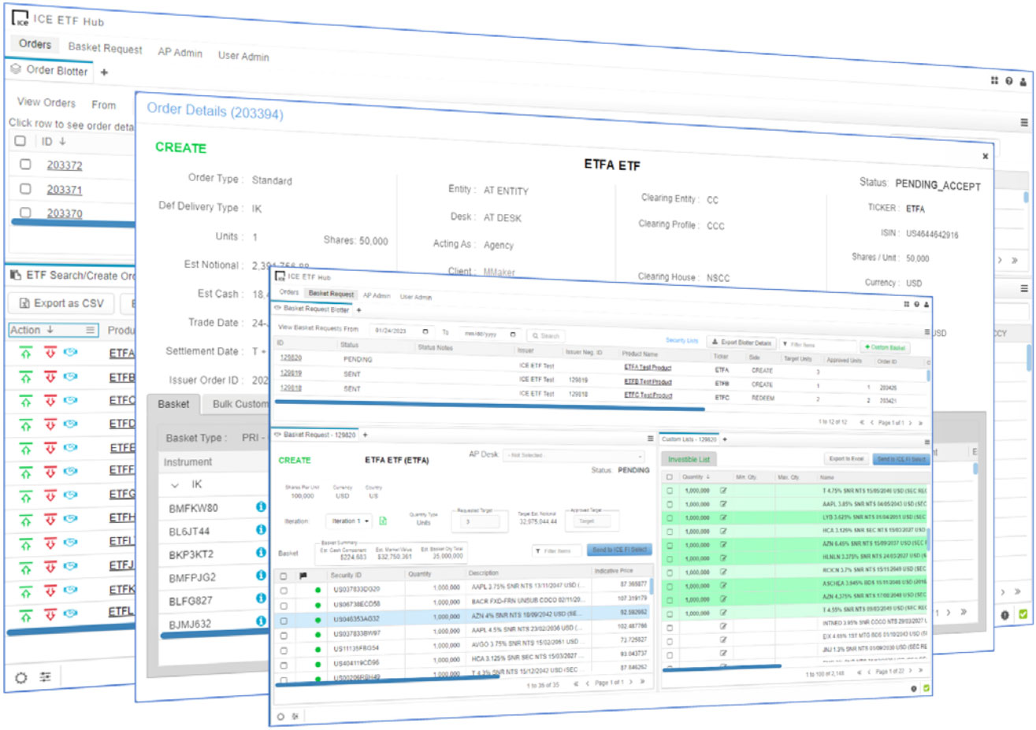Collapse the IK instrument group
The height and width of the screenshot is (730, 1036).
pyautogui.click(x=175, y=485)
